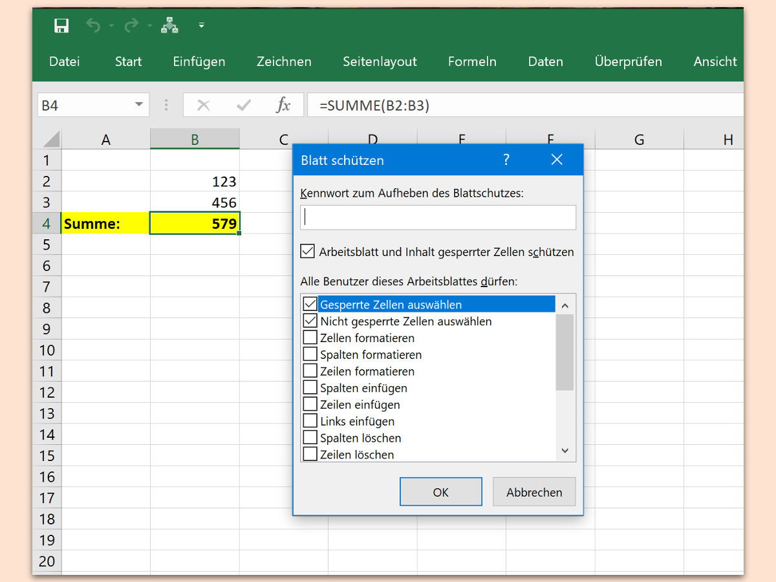The image size is (776, 582).
Task: Open the Name Box dropdown arrow
Action: 138,105
